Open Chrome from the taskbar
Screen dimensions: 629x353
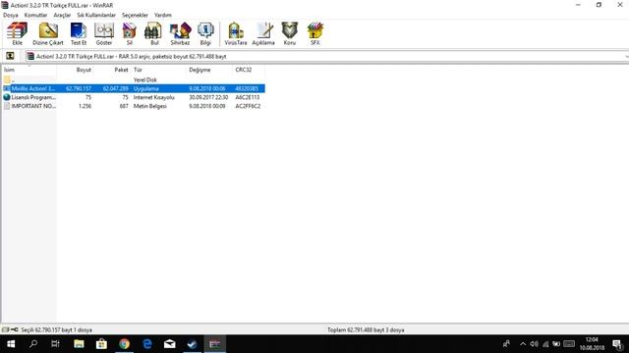pos(125,344)
